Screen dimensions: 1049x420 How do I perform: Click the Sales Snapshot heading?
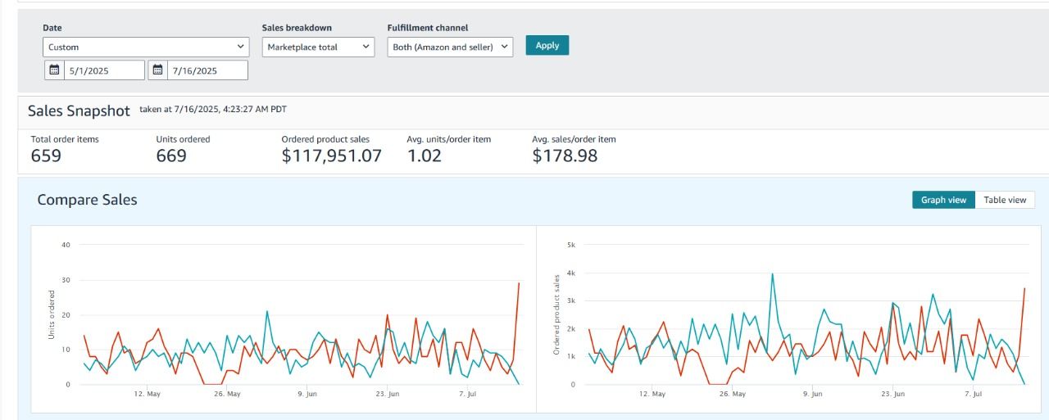click(79, 111)
